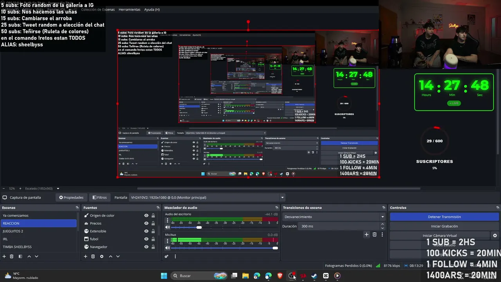
Task: Open options dots for Audio del escritorio
Action: click(168, 221)
